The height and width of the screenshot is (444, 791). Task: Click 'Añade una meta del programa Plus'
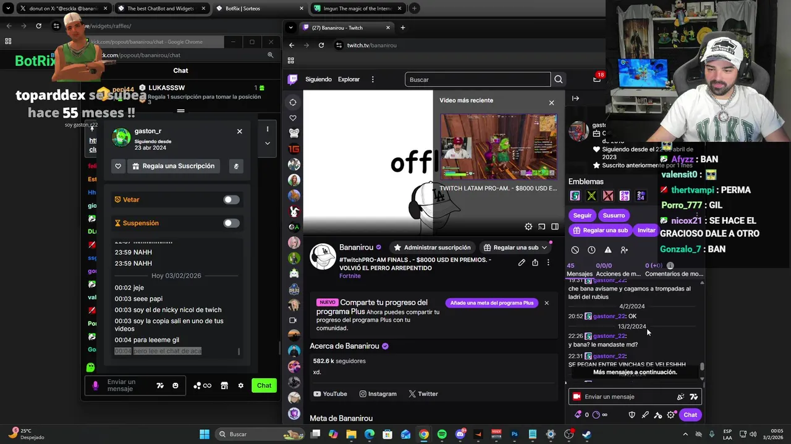(492, 303)
